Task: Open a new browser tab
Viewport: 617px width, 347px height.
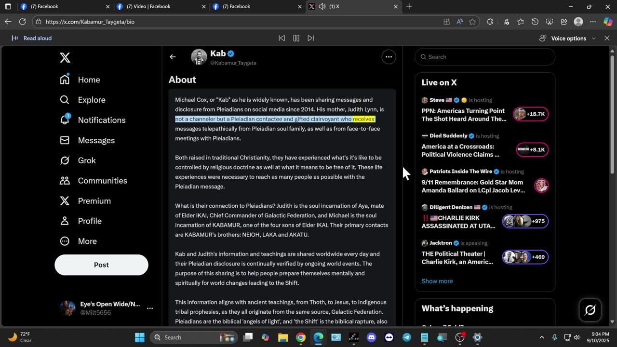Action: (409, 7)
